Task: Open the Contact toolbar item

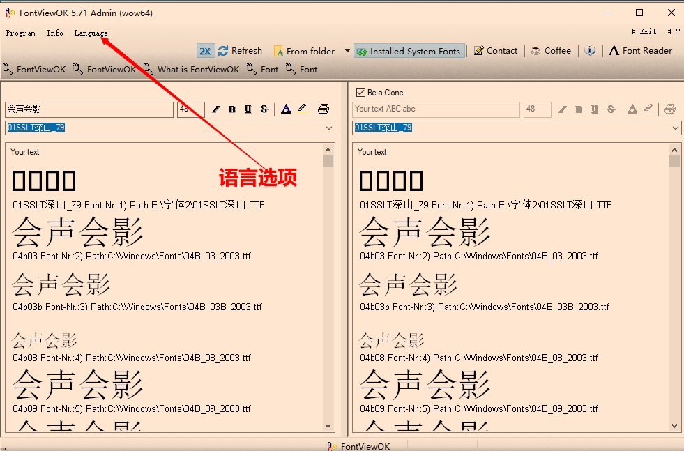Action: (496, 51)
